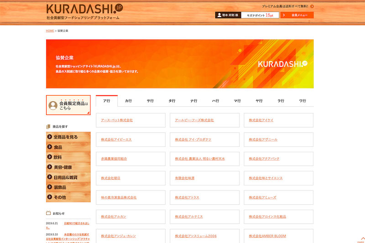The height and width of the screenshot is (243, 365).
Task: Select the ア行 tab
Action: pos(107,101)
